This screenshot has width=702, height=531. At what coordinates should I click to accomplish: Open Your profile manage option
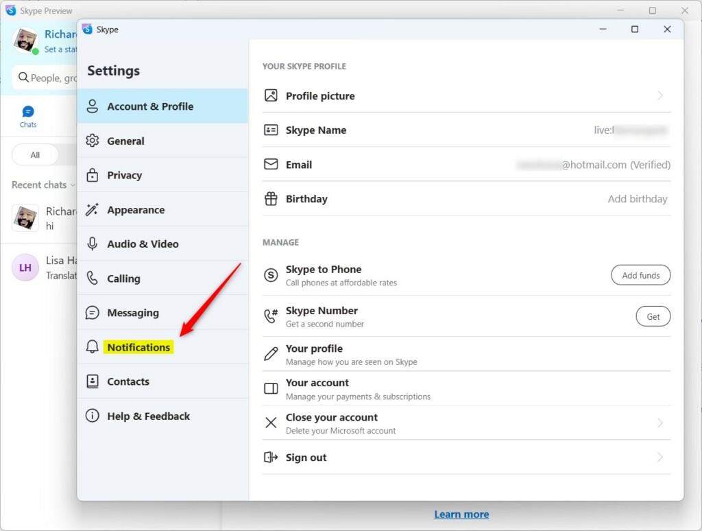tap(466, 355)
